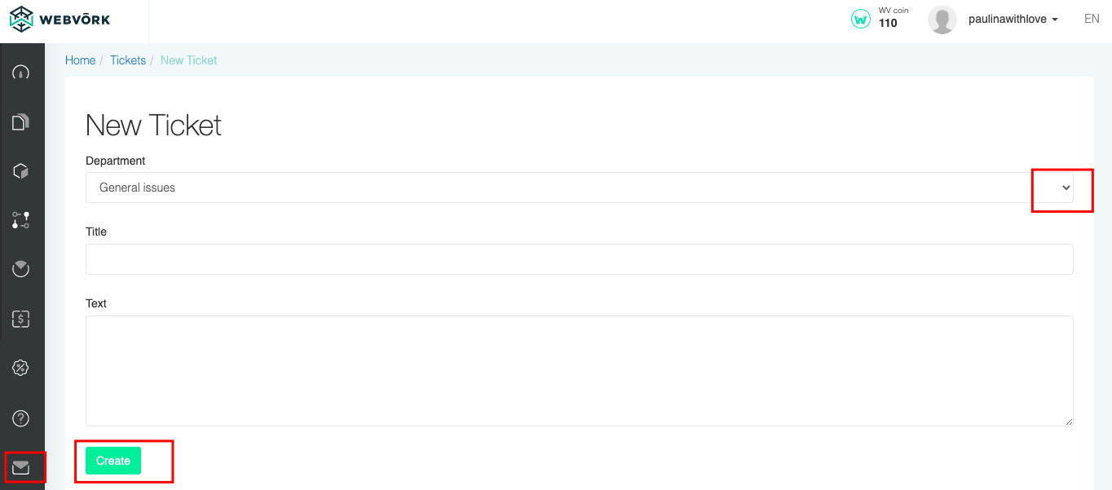This screenshot has width=1112, height=490.
Task: Open the offers cube icon in sidebar
Action: 21,171
